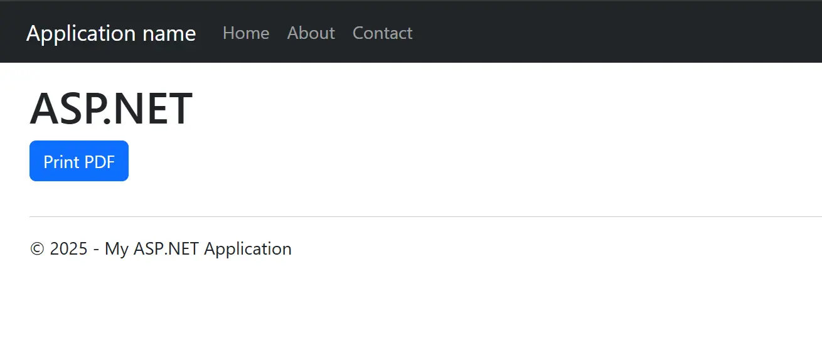
Task: Go to the About page
Action: tap(311, 33)
